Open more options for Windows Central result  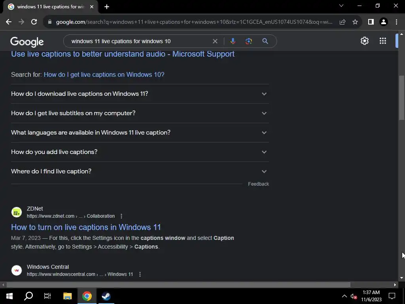(140, 274)
